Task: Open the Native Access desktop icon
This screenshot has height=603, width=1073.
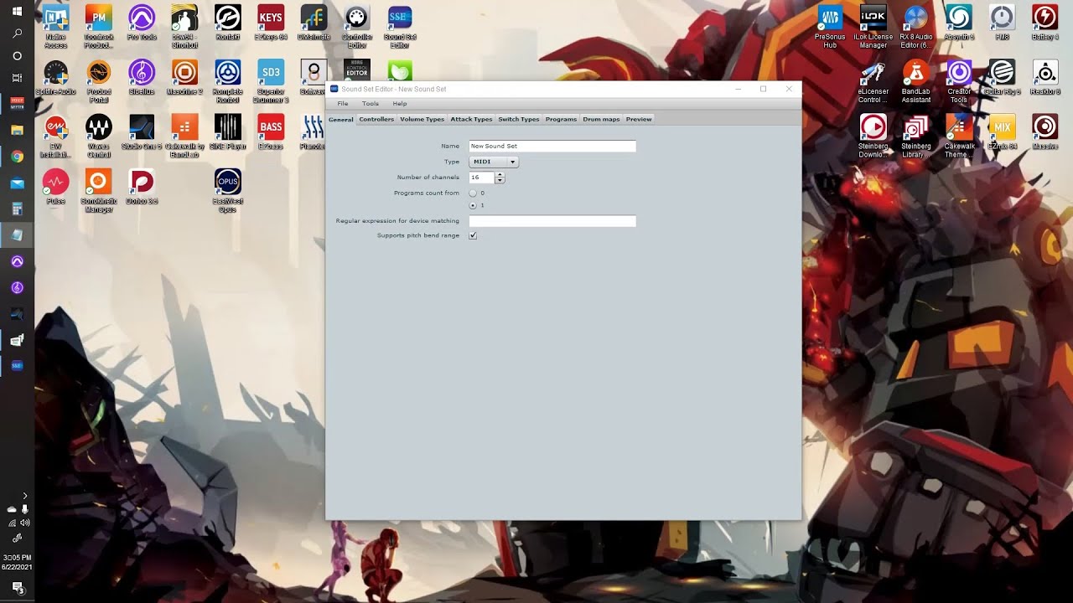Action: (x=55, y=26)
